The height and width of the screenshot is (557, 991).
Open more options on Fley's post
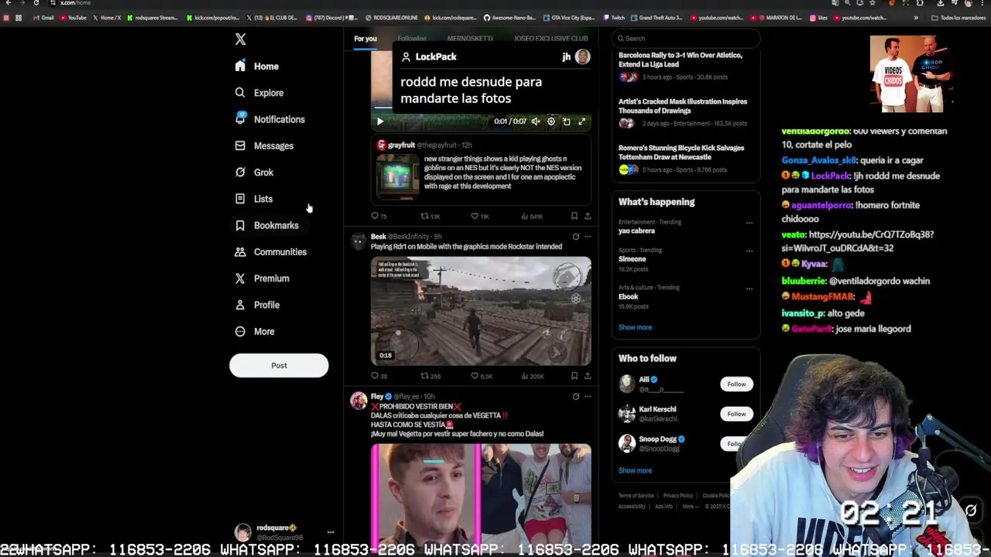click(x=588, y=396)
